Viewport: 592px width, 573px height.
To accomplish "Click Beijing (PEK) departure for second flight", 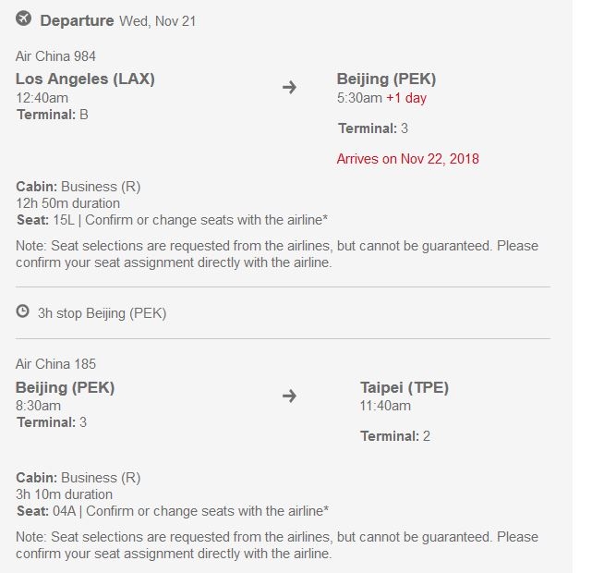I will tap(65, 387).
